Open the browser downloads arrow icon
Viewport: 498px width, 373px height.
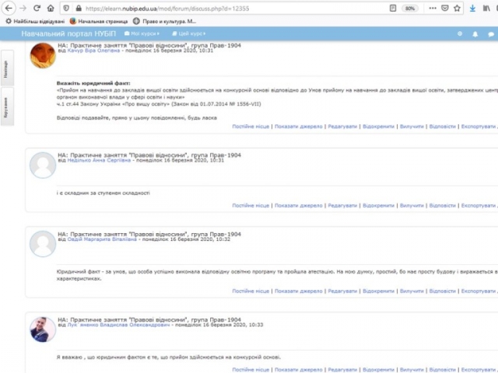[x=472, y=8]
